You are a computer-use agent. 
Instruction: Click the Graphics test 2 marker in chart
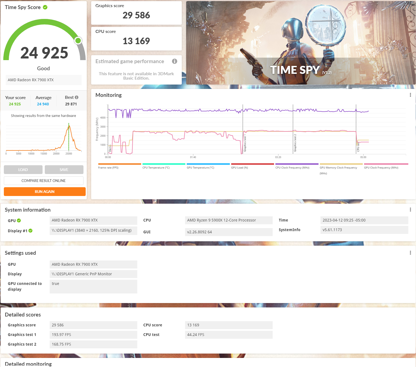295,143
